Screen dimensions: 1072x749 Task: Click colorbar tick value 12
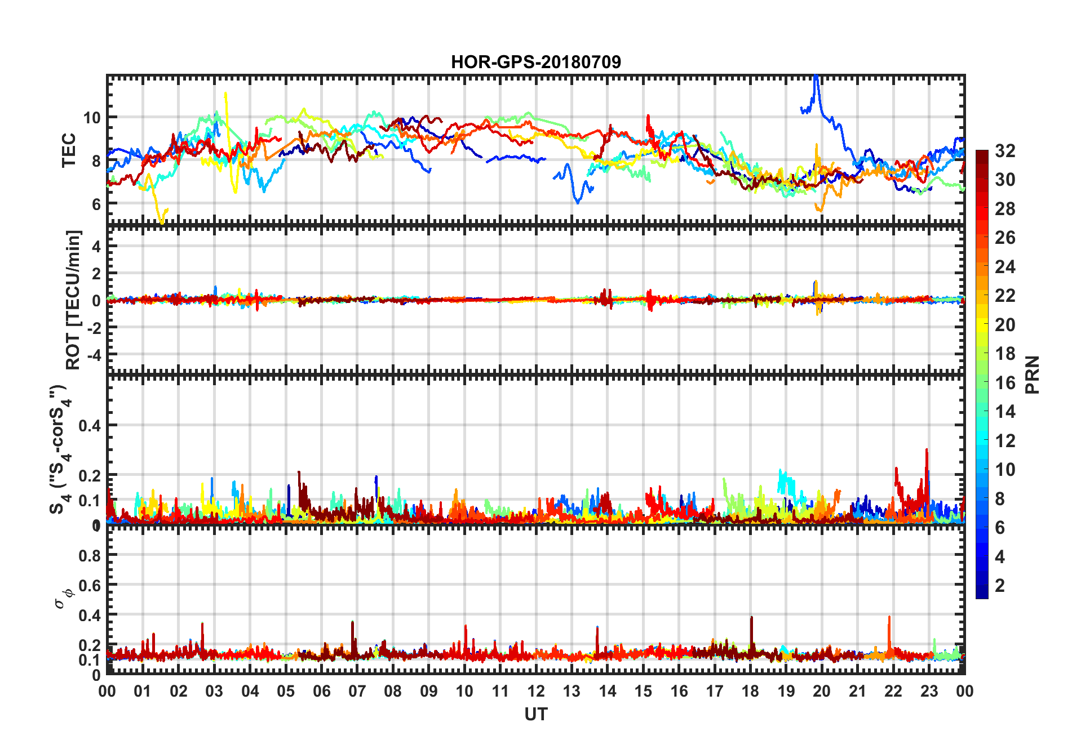pyautogui.click(x=1005, y=441)
